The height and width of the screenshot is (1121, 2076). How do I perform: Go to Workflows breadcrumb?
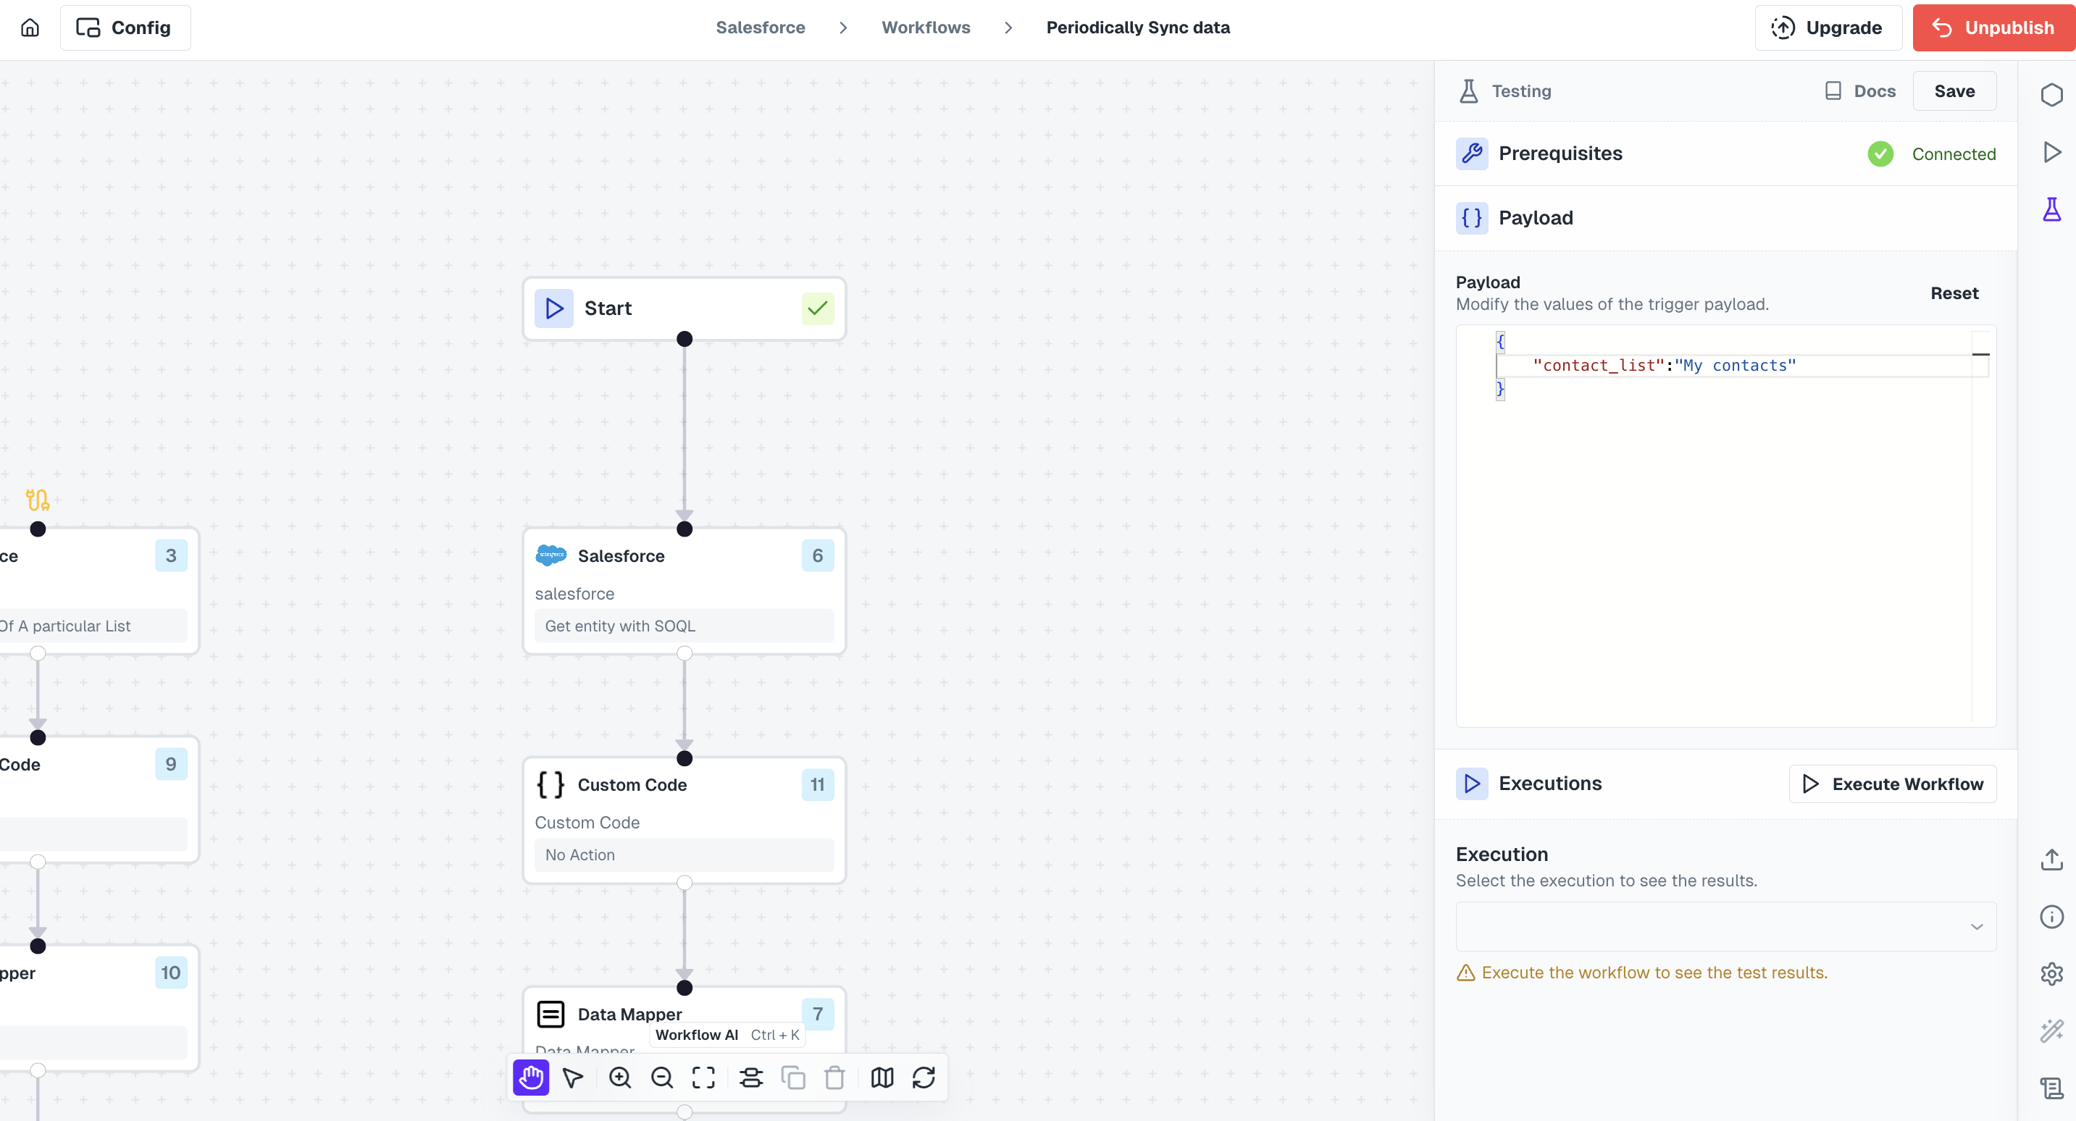tap(925, 28)
